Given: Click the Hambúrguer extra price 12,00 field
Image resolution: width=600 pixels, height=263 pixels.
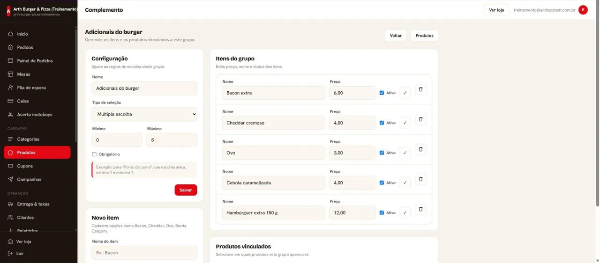Looking at the screenshot, I should 352,212.
